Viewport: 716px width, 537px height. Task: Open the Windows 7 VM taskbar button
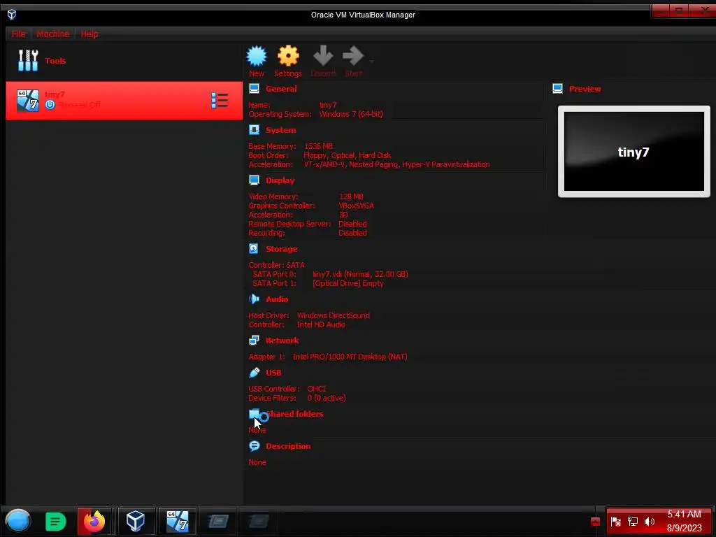coord(177,521)
